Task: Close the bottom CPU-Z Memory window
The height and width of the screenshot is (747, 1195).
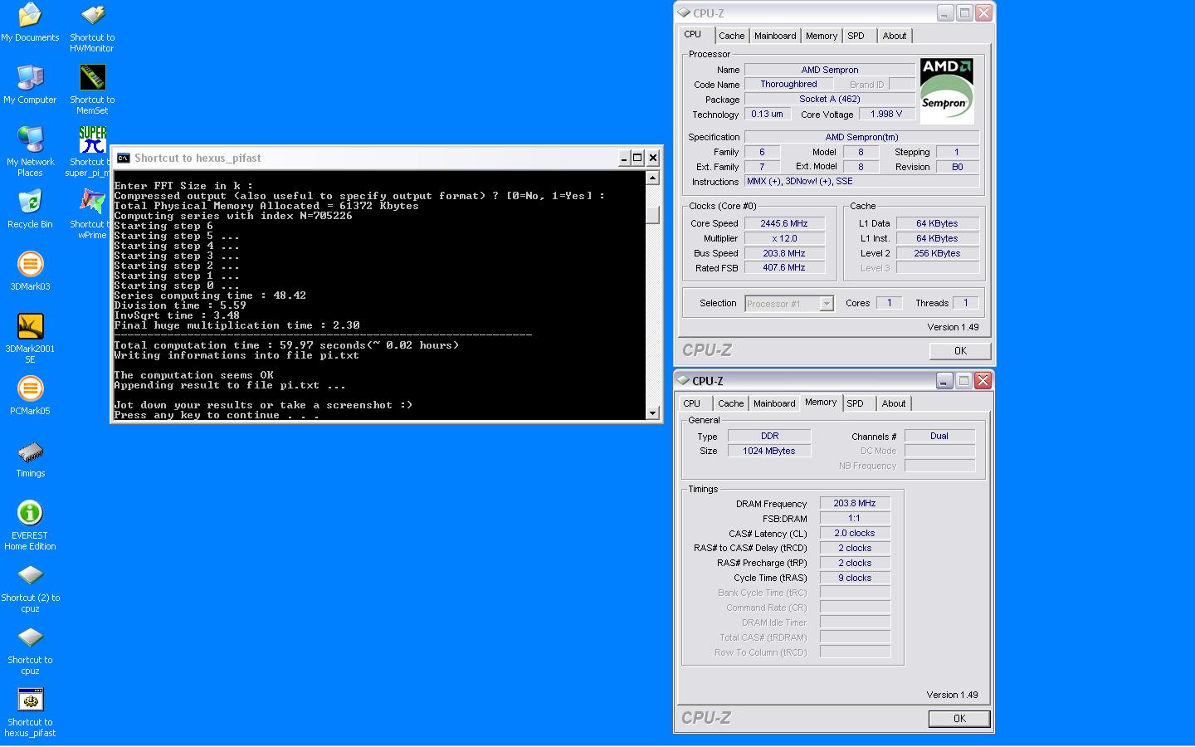Action: click(983, 380)
